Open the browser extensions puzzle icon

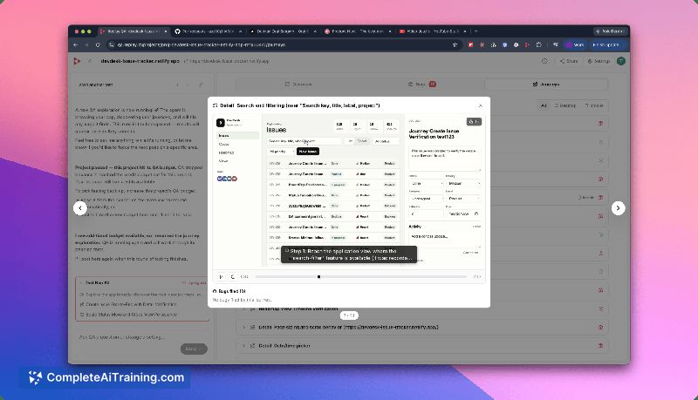(x=538, y=45)
